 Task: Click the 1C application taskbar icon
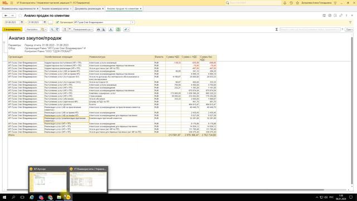pos(68,197)
